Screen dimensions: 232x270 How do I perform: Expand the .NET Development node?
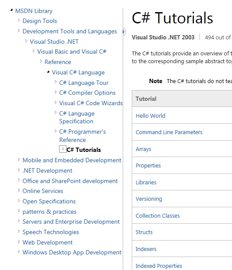tap(19, 170)
